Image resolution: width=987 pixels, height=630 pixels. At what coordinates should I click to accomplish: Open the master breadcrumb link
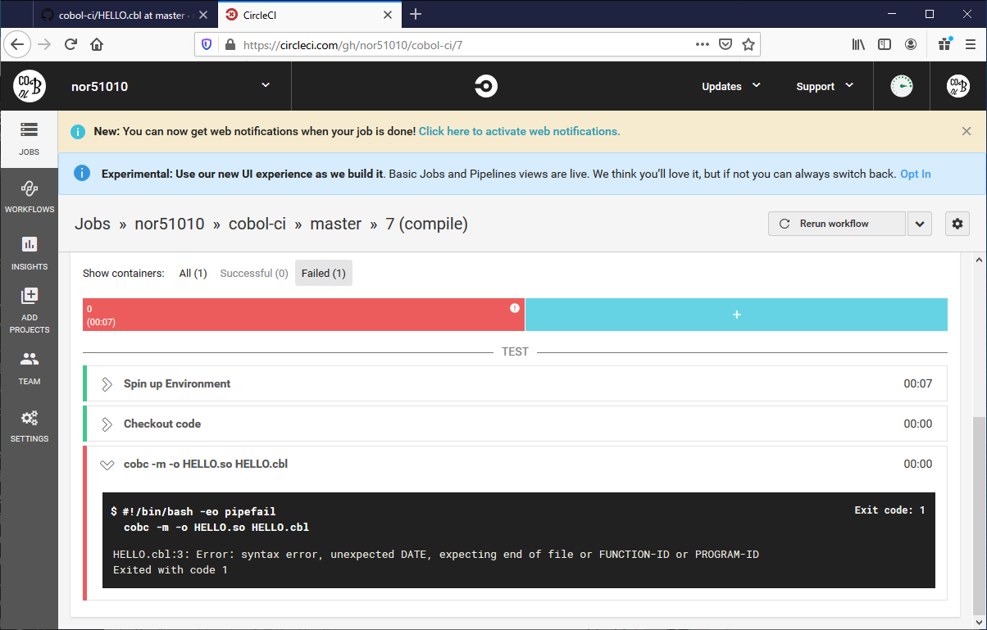click(336, 224)
